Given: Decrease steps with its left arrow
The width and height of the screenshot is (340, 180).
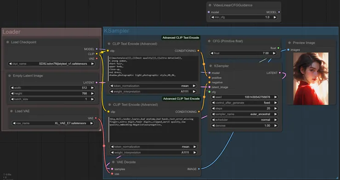Looking at the screenshot, I should (x=213, y=109).
